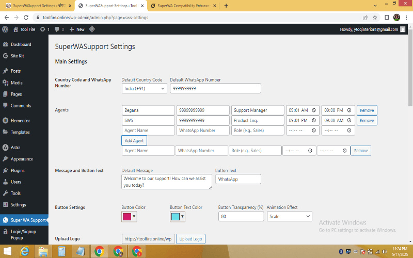Edit the Support Manager role field
This screenshot has height=258, width=413.
click(258, 110)
